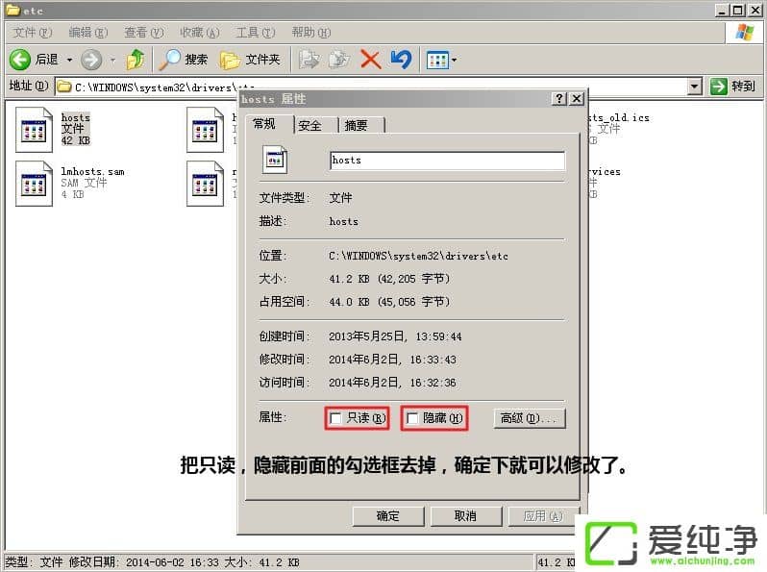
Task: Click the etc folder icon in title bar
Action: click(x=12, y=10)
